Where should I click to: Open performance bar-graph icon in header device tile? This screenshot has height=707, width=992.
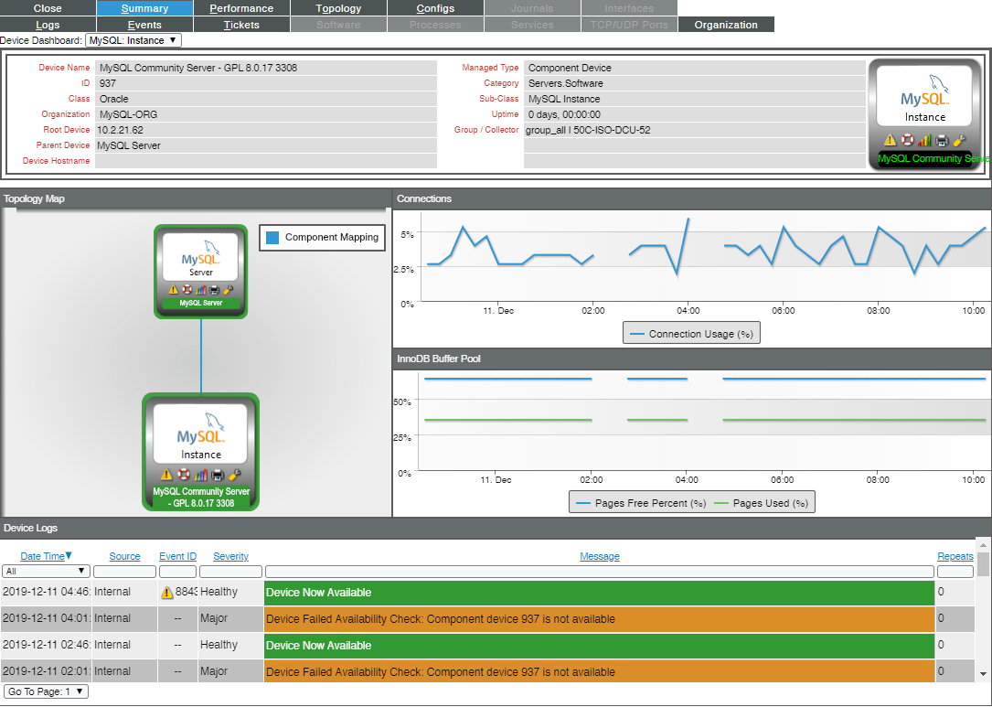click(924, 140)
